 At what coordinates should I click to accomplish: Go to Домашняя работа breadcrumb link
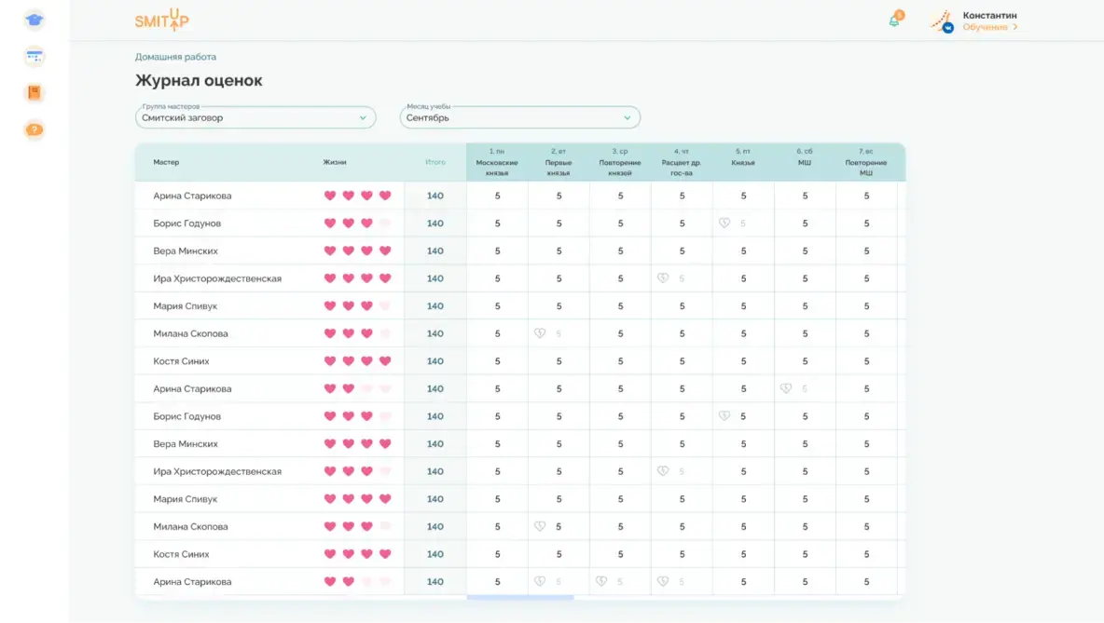pos(175,57)
